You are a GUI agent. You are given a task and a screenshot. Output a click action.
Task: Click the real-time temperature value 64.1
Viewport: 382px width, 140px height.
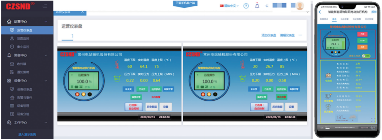144,67
